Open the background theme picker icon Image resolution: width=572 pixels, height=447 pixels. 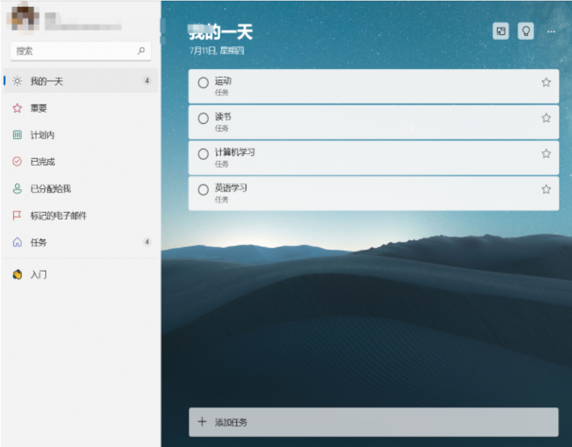tap(501, 31)
